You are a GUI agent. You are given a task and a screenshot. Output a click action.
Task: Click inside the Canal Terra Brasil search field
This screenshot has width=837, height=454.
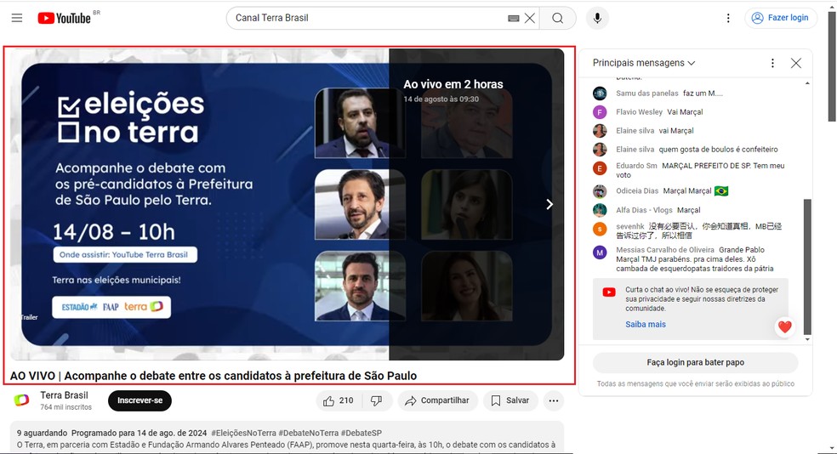[368, 18]
